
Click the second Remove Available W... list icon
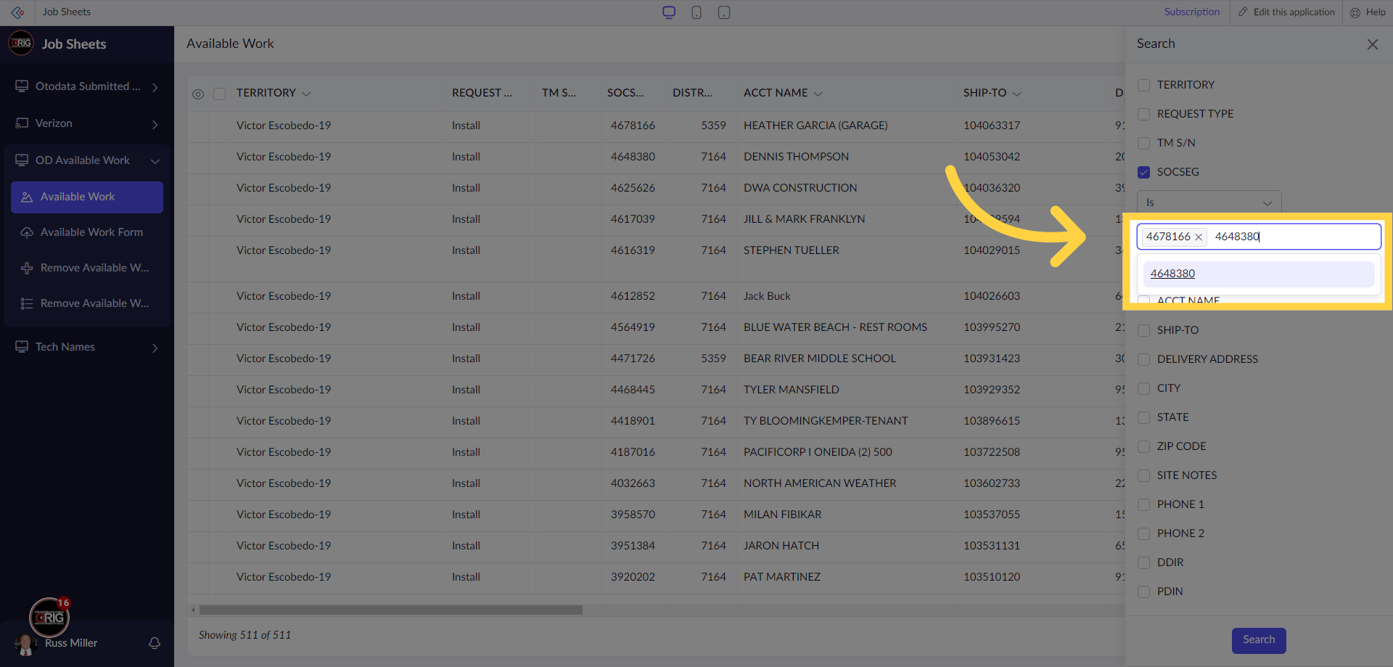(x=27, y=304)
